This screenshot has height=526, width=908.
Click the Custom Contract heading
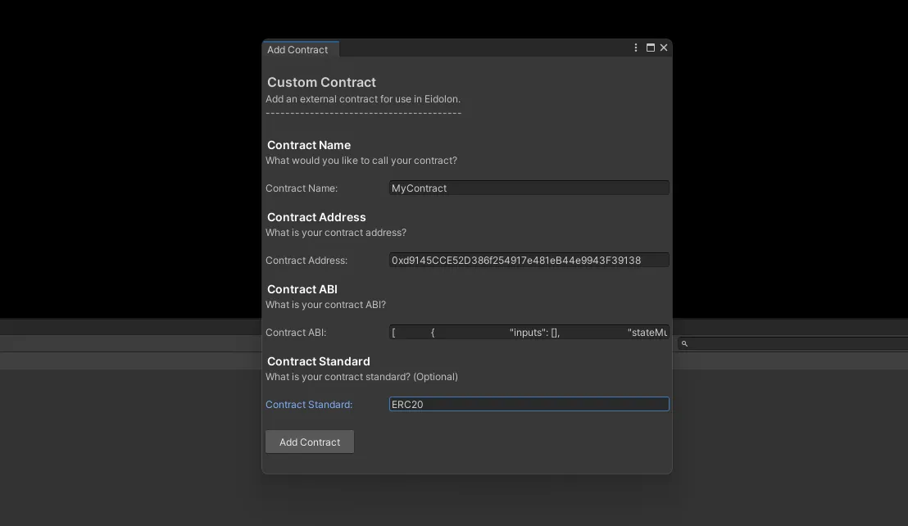point(321,83)
